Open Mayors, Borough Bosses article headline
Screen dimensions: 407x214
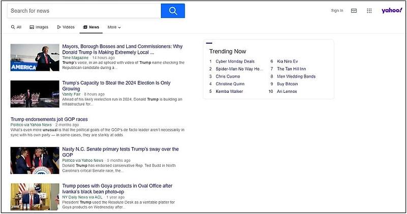pyautogui.click(x=122, y=49)
